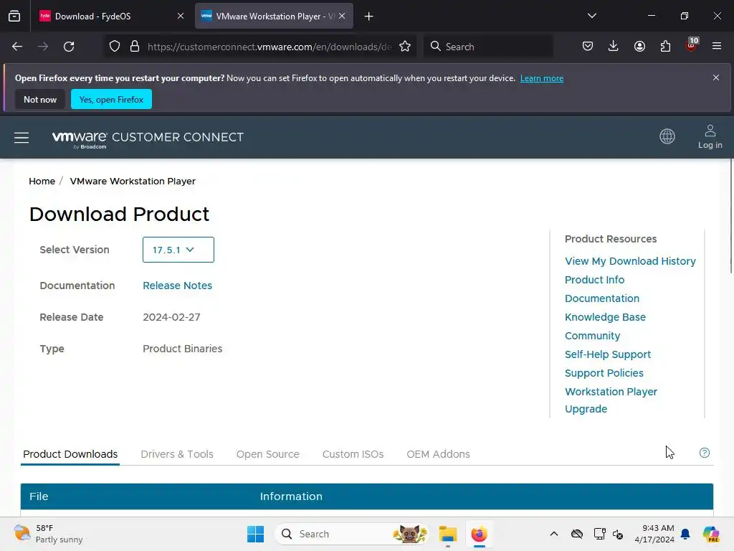View site security padlock info
This screenshot has height=551, width=734.
[x=135, y=47]
